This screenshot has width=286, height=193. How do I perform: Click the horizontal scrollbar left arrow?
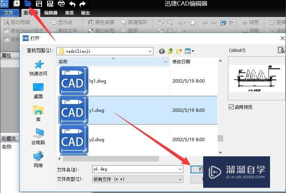[59, 159]
